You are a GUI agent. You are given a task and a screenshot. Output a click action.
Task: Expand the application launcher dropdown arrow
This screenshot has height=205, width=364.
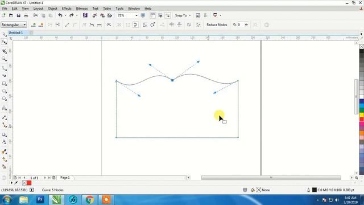point(220,15)
